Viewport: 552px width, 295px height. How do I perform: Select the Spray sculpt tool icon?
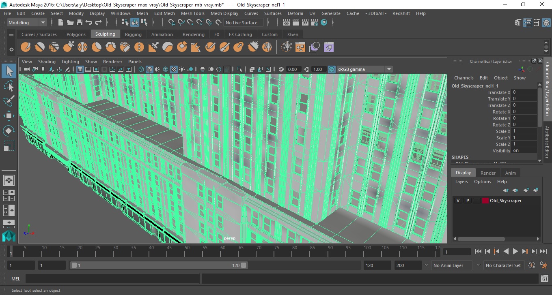125,47
